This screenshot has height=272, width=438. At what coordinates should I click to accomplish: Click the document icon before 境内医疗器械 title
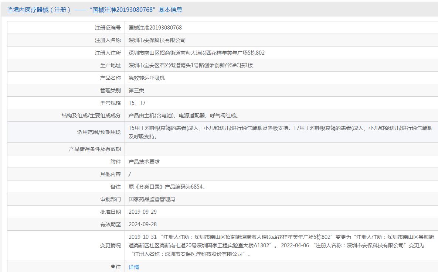point(10,10)
